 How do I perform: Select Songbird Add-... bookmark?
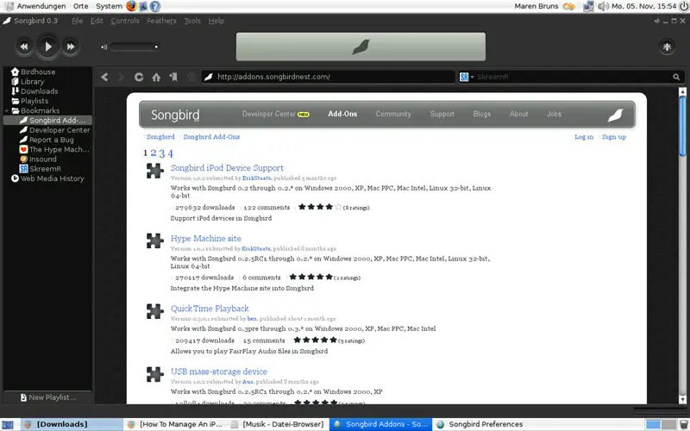click(x=47, y=120)
